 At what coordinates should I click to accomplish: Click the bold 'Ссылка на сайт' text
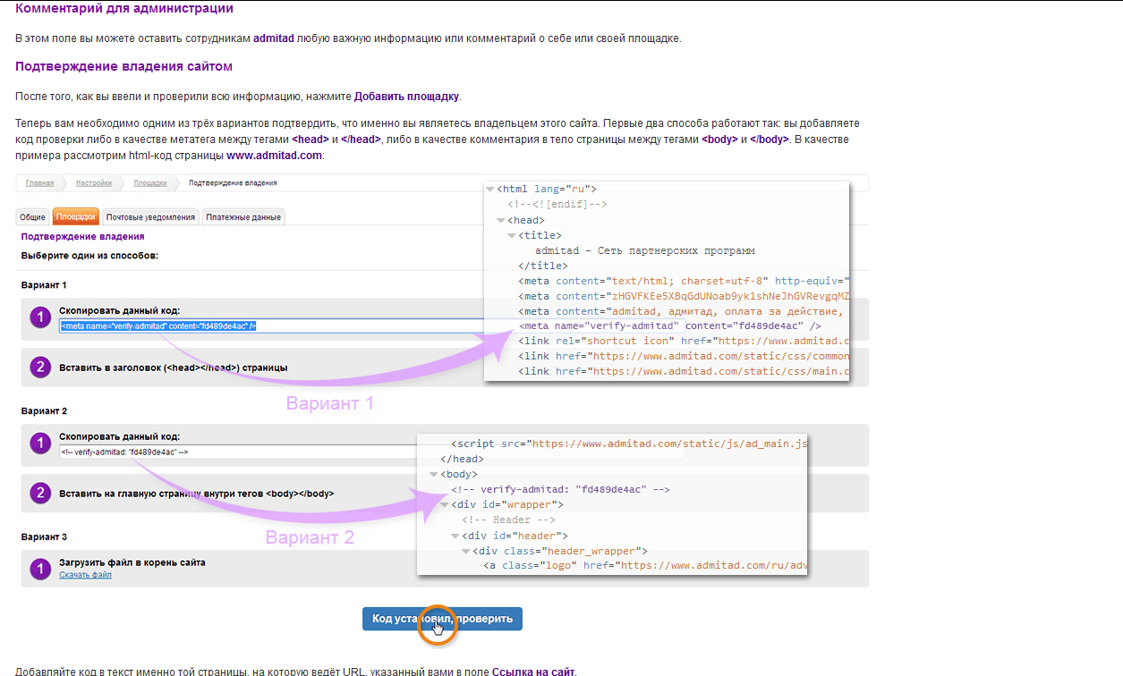[533, 671]
